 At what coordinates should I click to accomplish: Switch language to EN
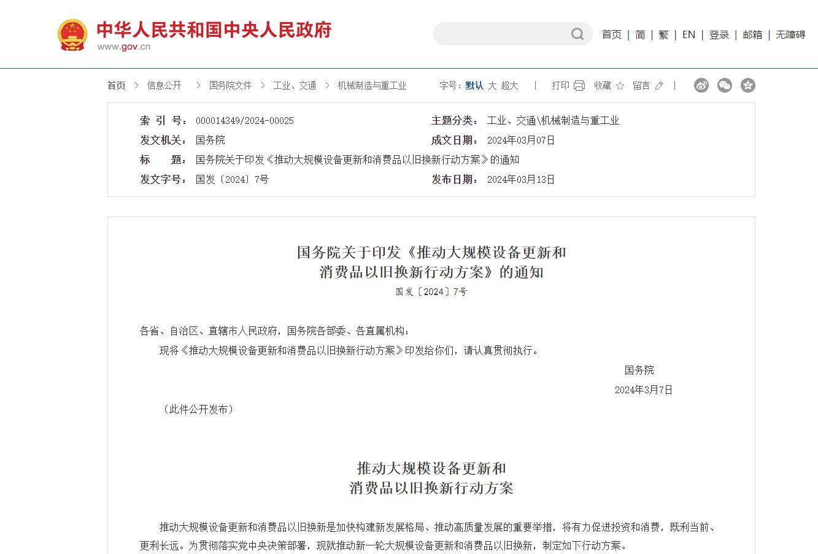pyautogui.click(x=689, y=35)
